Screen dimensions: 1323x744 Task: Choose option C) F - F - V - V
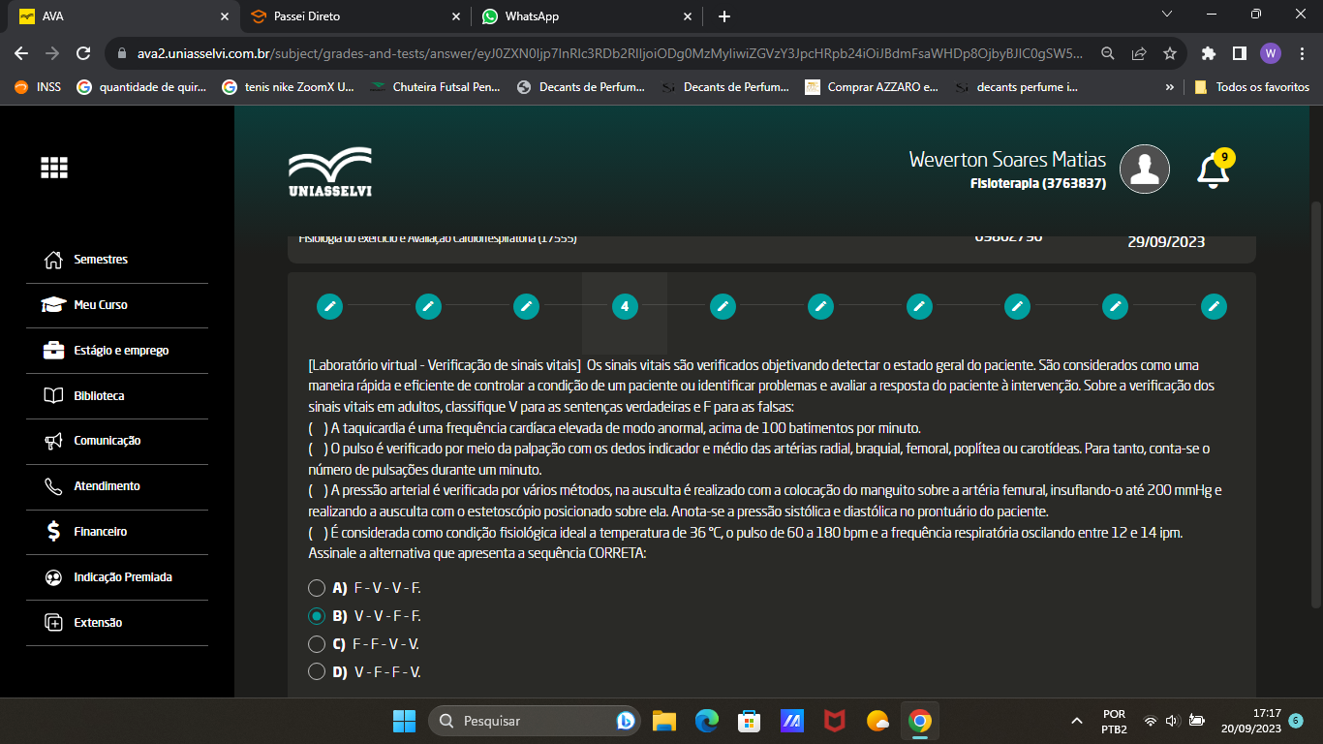pos(317,644)
